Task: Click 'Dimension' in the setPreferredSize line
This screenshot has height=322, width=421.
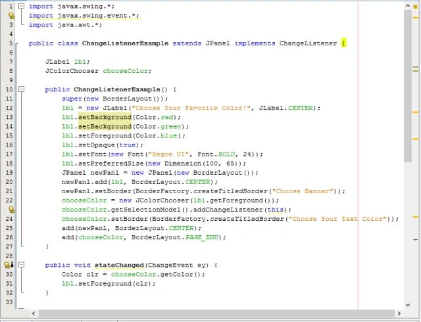Action: [183, 164]
